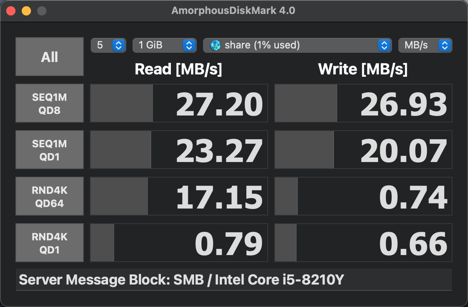Click the test count stepper arrows
Screen dimensions: 468x307
pos(119,45)
